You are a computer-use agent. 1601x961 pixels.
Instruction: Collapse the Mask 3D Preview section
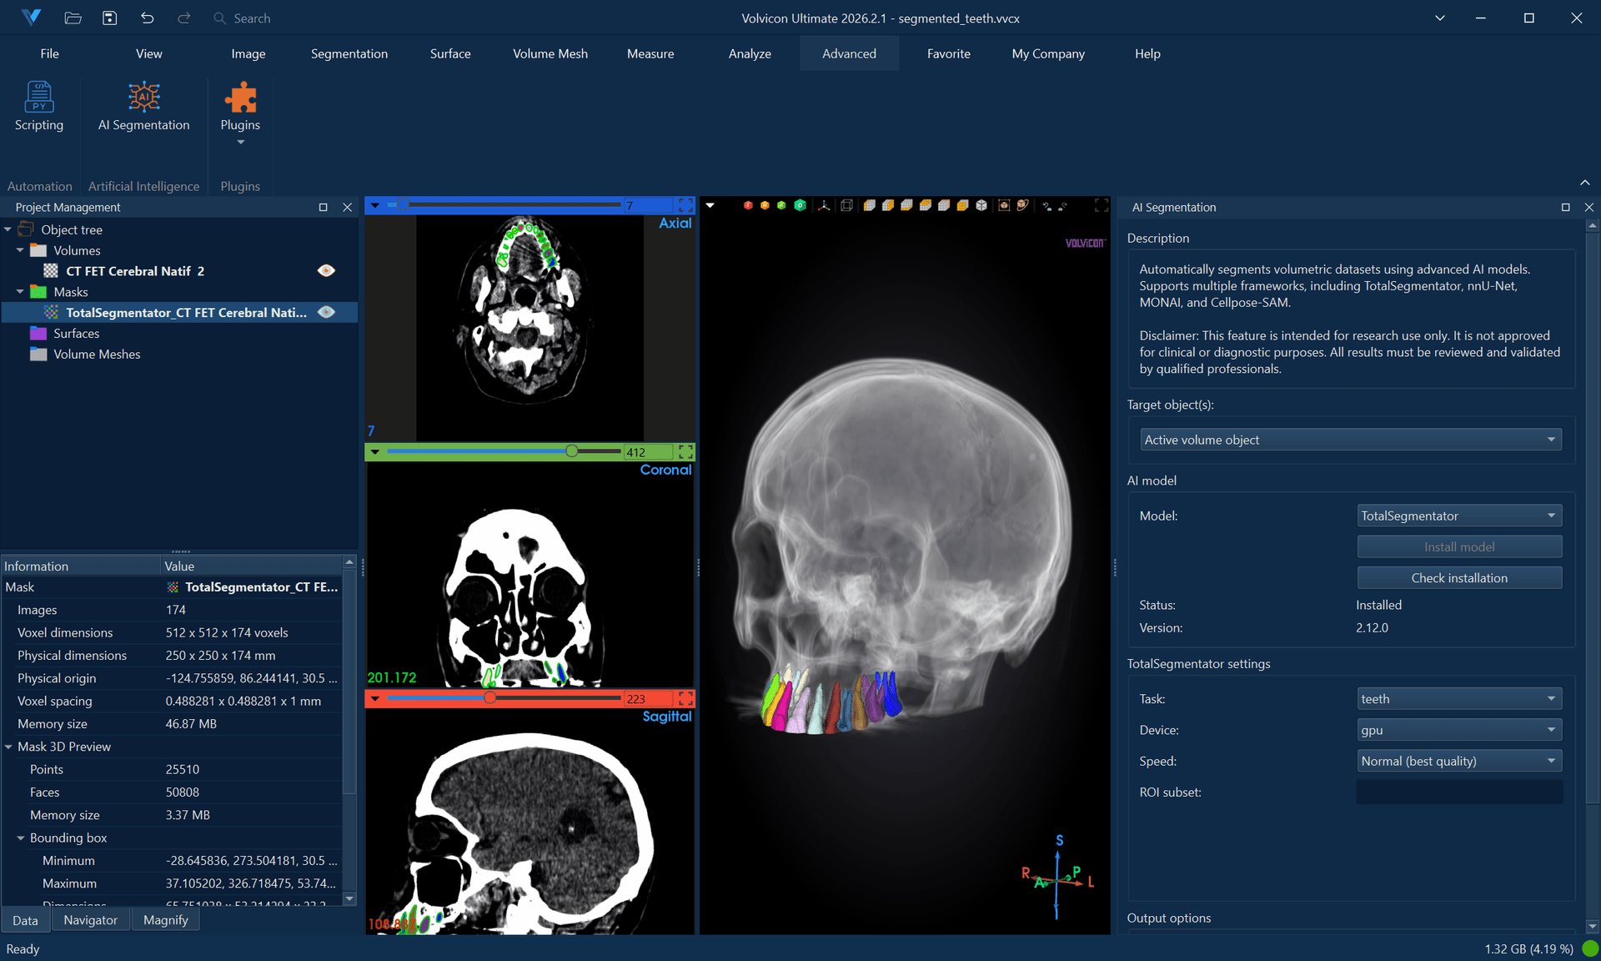9,747
